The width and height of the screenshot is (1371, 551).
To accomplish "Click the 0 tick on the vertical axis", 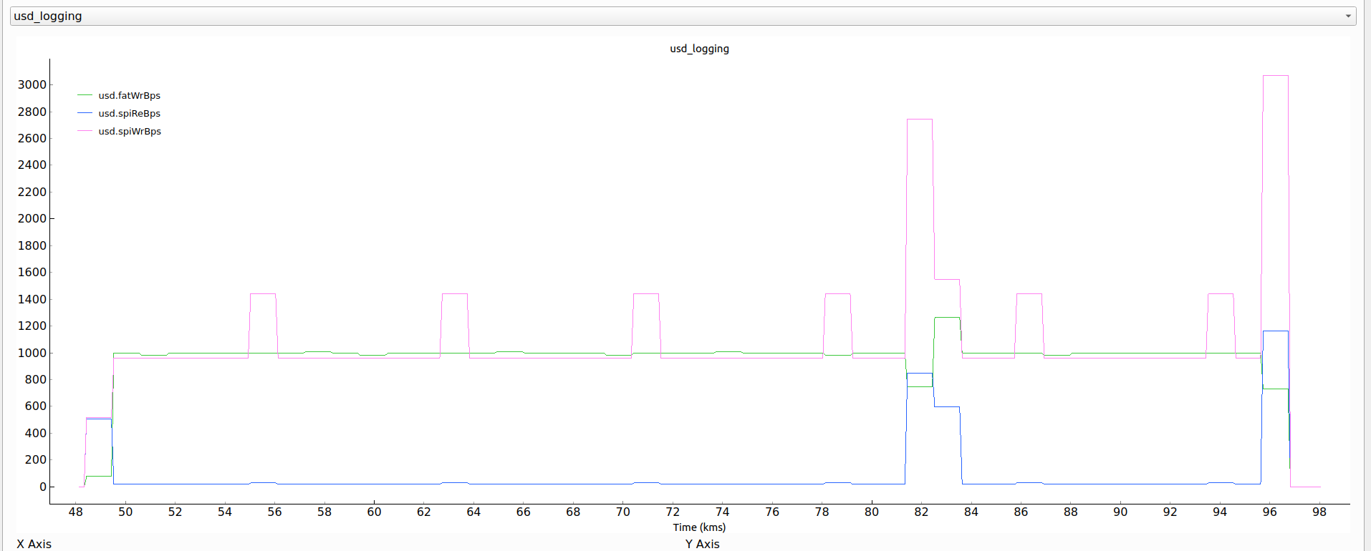I will pyautogui.click(x=43, y=487).
